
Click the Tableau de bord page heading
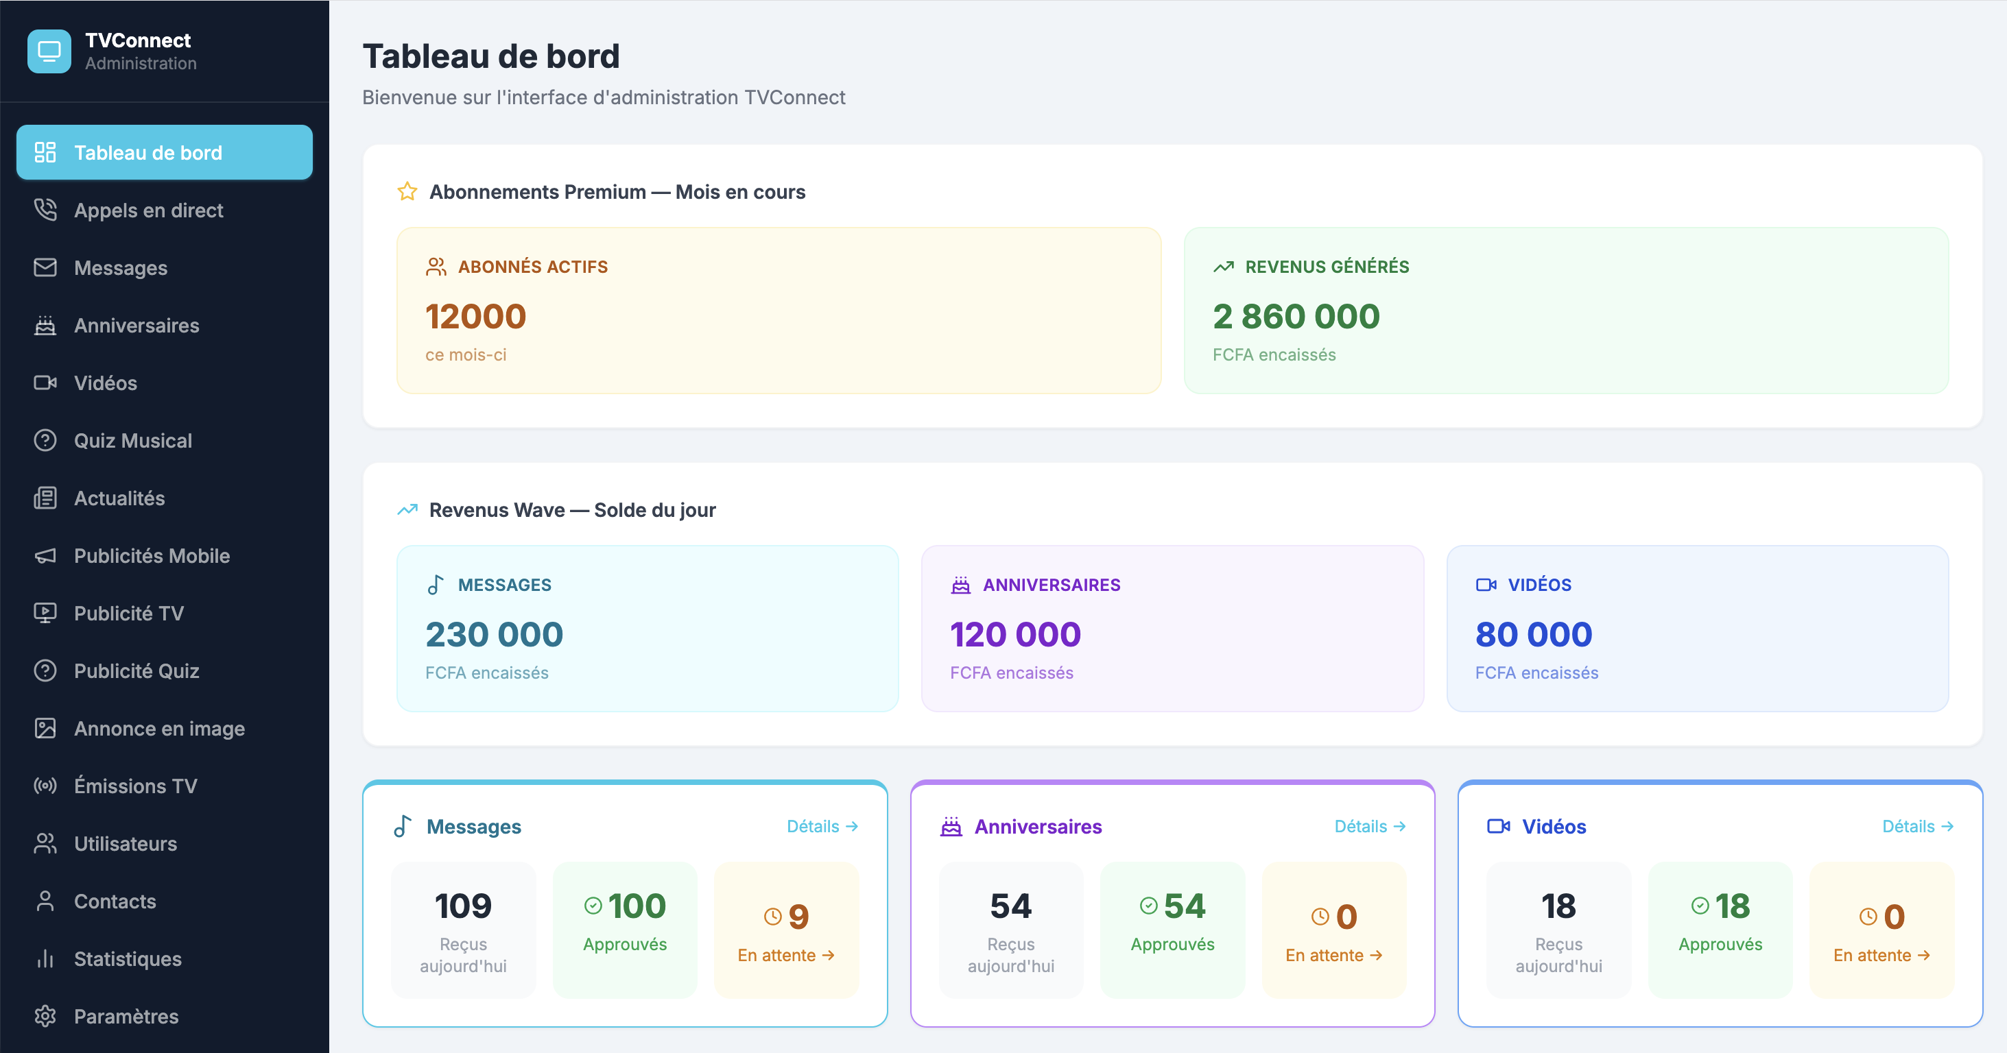tap(491, 56)
